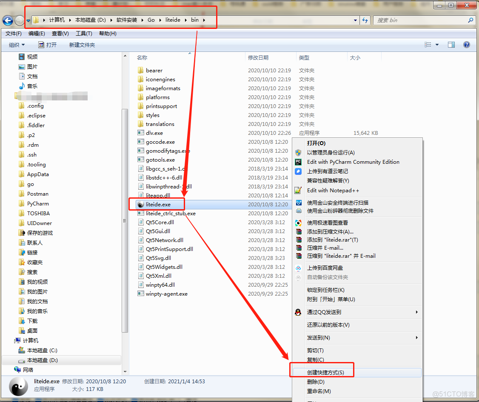Image resolution: width=479 pixels, height=402 pixels.
Task: Click the help question mark icon
Action: pos(467,45)
